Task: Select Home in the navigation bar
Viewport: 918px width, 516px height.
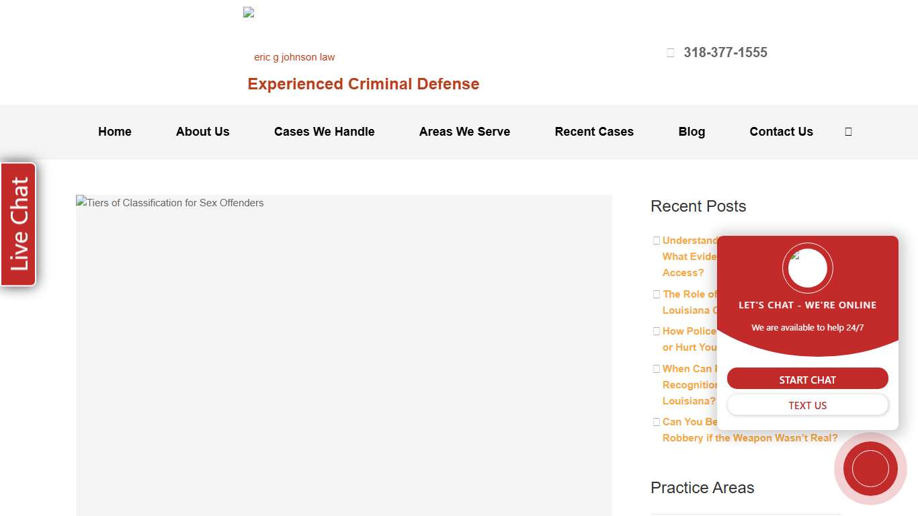Action: [114, 131]
